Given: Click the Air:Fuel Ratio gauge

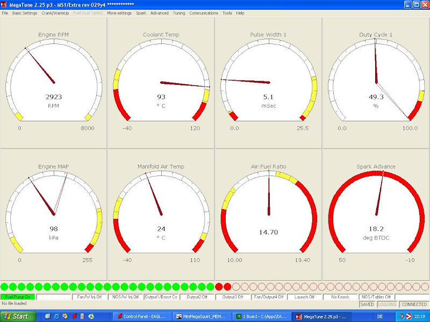Looking at the screenshot, I should point(268,214).
